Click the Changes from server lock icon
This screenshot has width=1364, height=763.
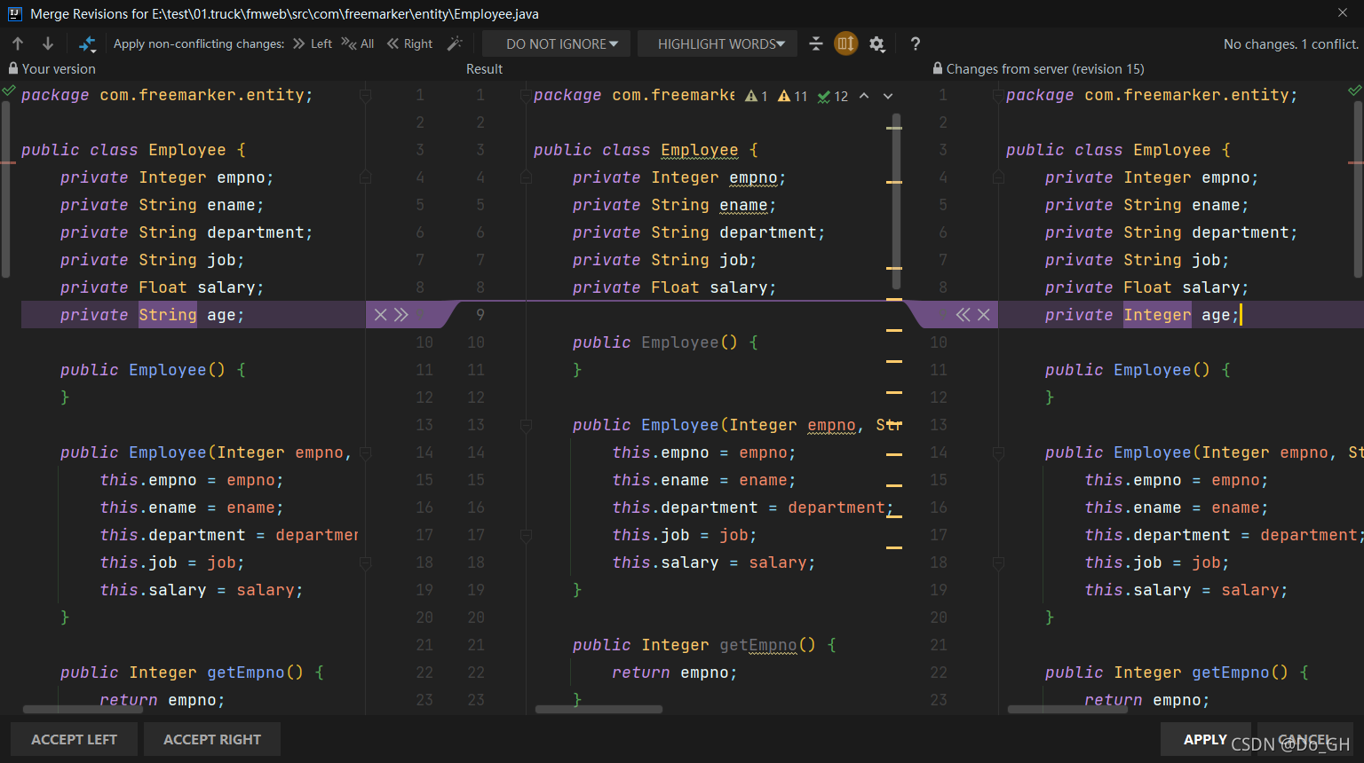(x=938, y=68)
